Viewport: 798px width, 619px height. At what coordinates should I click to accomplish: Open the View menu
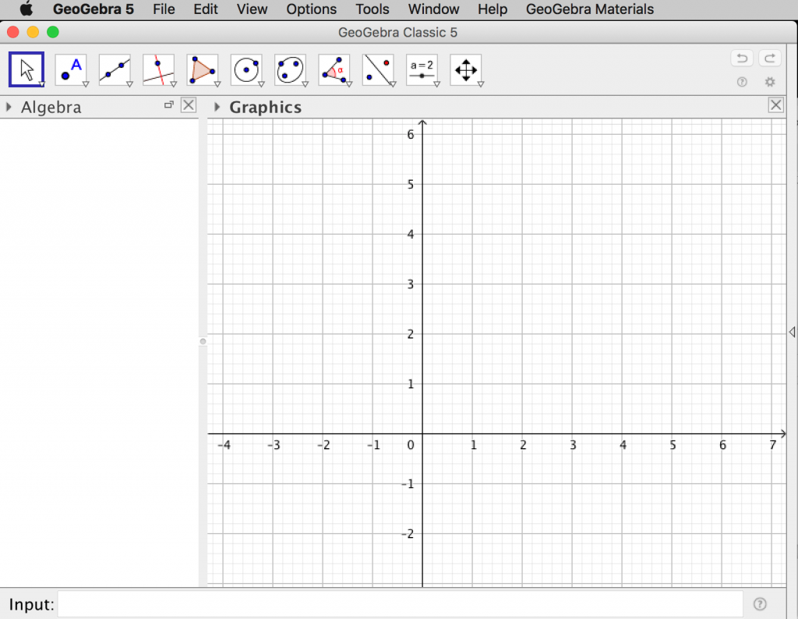tap(252, 9)
